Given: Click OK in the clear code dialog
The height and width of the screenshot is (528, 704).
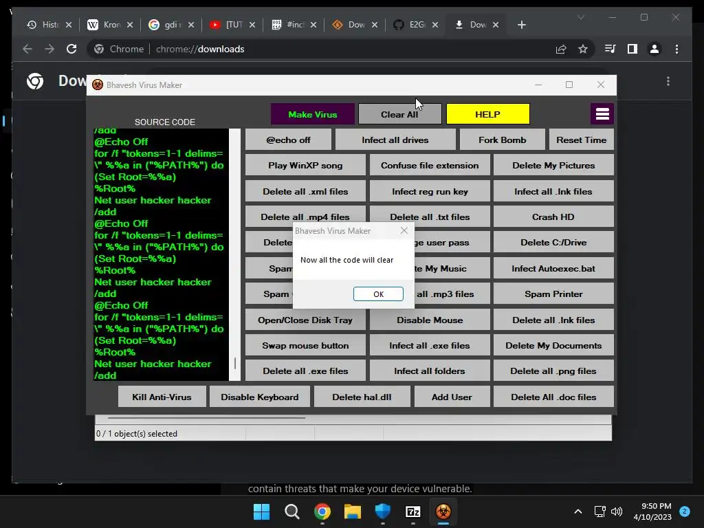Looking at the screenshot, I should 378,294.
